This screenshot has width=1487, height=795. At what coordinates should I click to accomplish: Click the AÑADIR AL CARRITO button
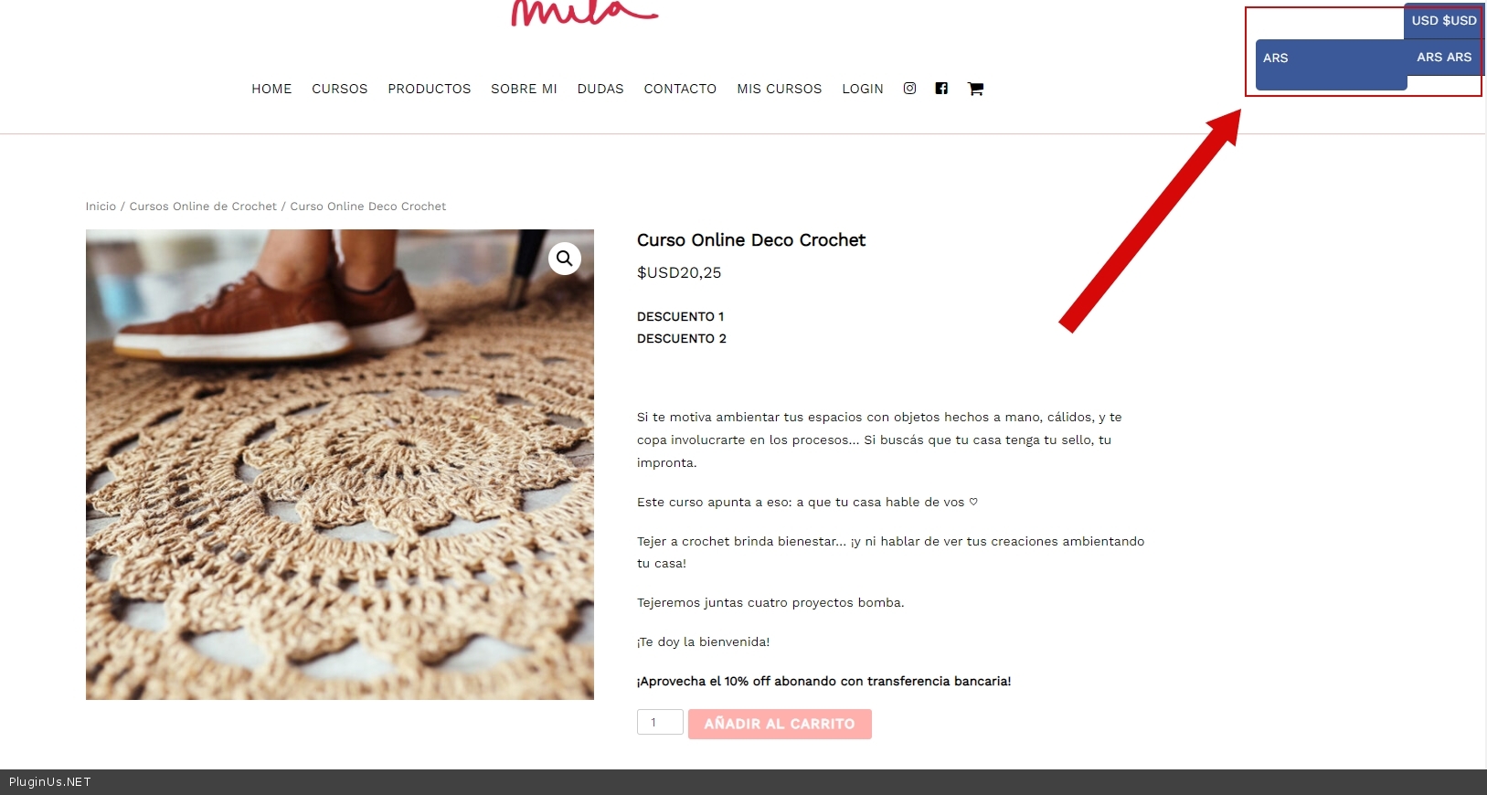[780, 724]
